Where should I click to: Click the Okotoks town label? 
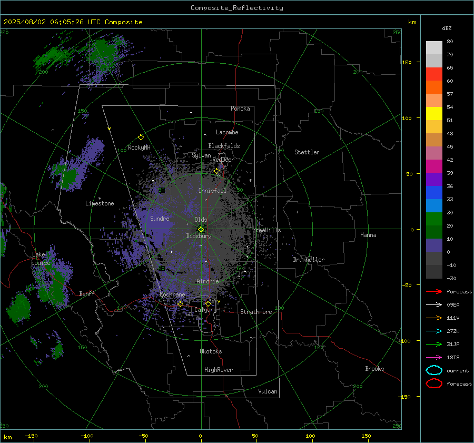(x=211, y=351)
